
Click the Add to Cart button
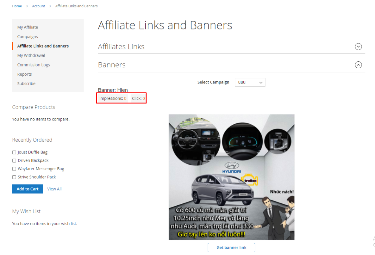pyautogui.click(x=28, y=189)
